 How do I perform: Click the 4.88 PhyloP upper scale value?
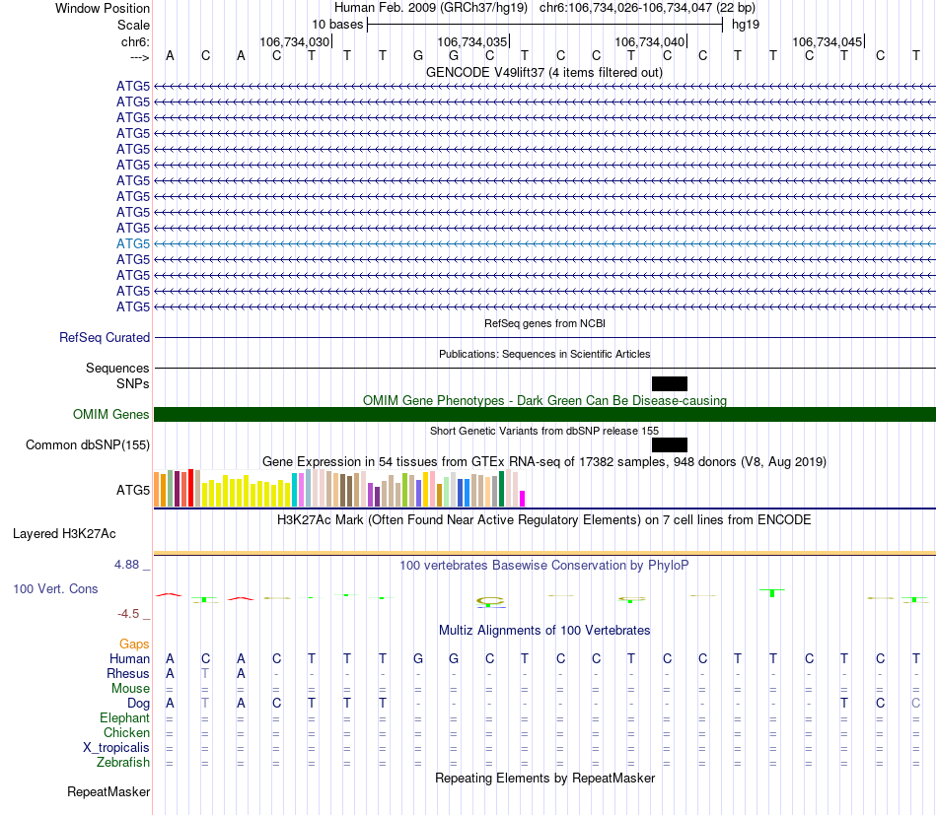tap(126, 565)
